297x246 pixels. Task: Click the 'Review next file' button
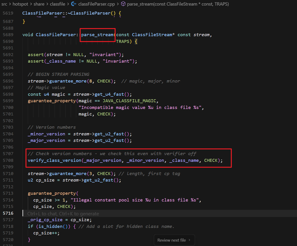pos(174,240)
